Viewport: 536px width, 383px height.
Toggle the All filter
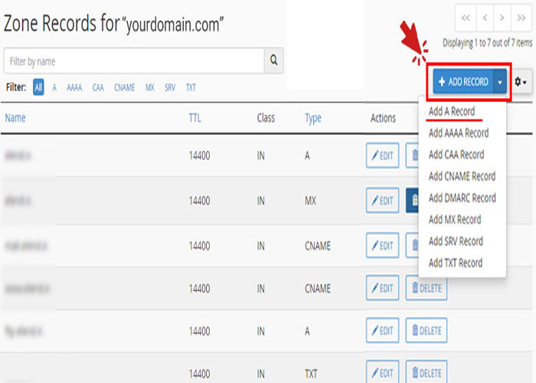click(x=38, y=88)
